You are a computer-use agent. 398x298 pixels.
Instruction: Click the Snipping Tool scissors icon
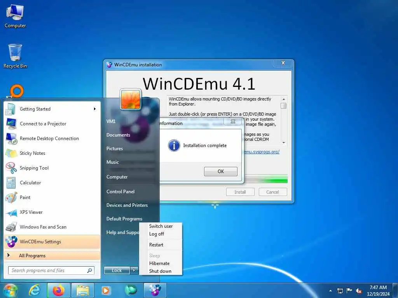click(11, 168)
